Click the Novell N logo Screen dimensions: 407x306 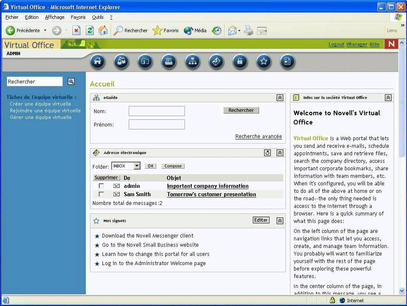click(391, 44)
